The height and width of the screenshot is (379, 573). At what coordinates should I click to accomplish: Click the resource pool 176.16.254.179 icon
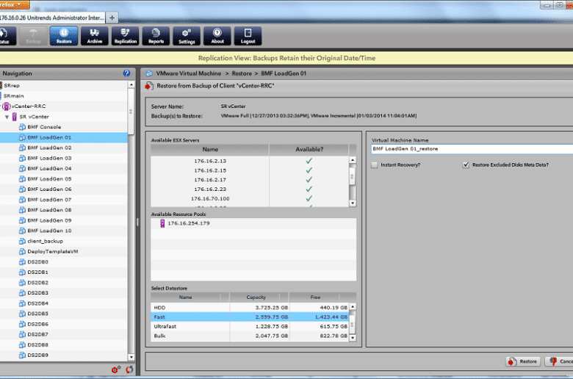tap(162, 223)
